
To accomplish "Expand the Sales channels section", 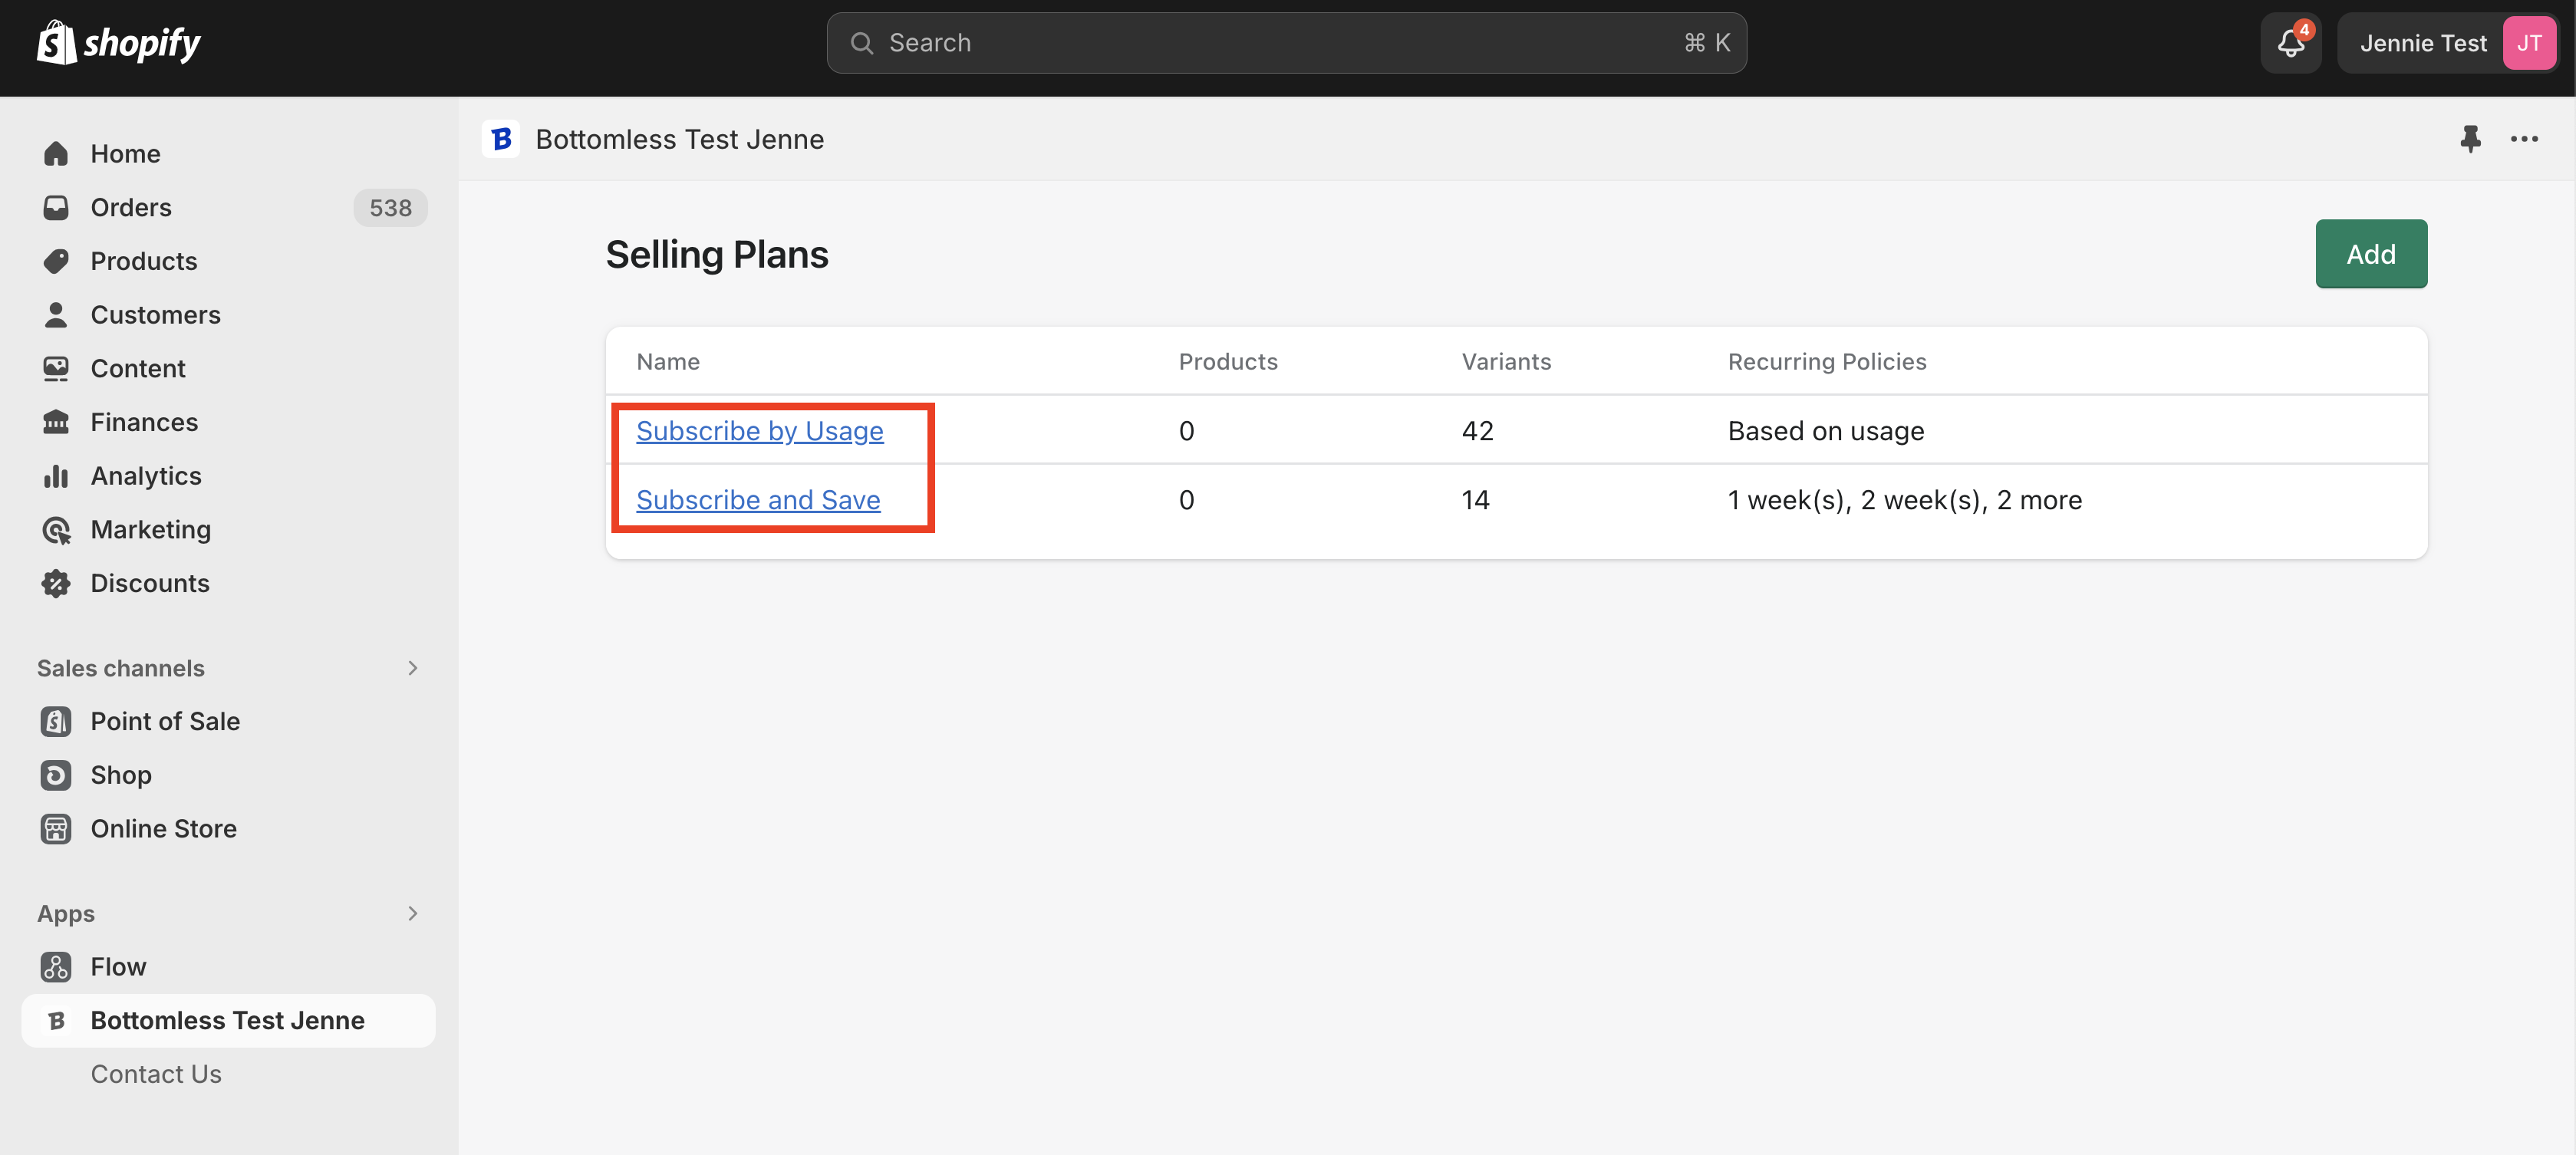I will [412, 668].
